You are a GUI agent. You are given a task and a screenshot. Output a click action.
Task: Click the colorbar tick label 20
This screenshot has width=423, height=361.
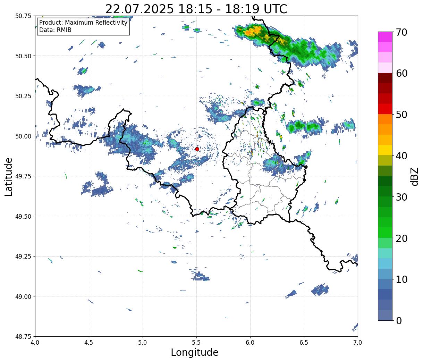click(x=402, y=238)
